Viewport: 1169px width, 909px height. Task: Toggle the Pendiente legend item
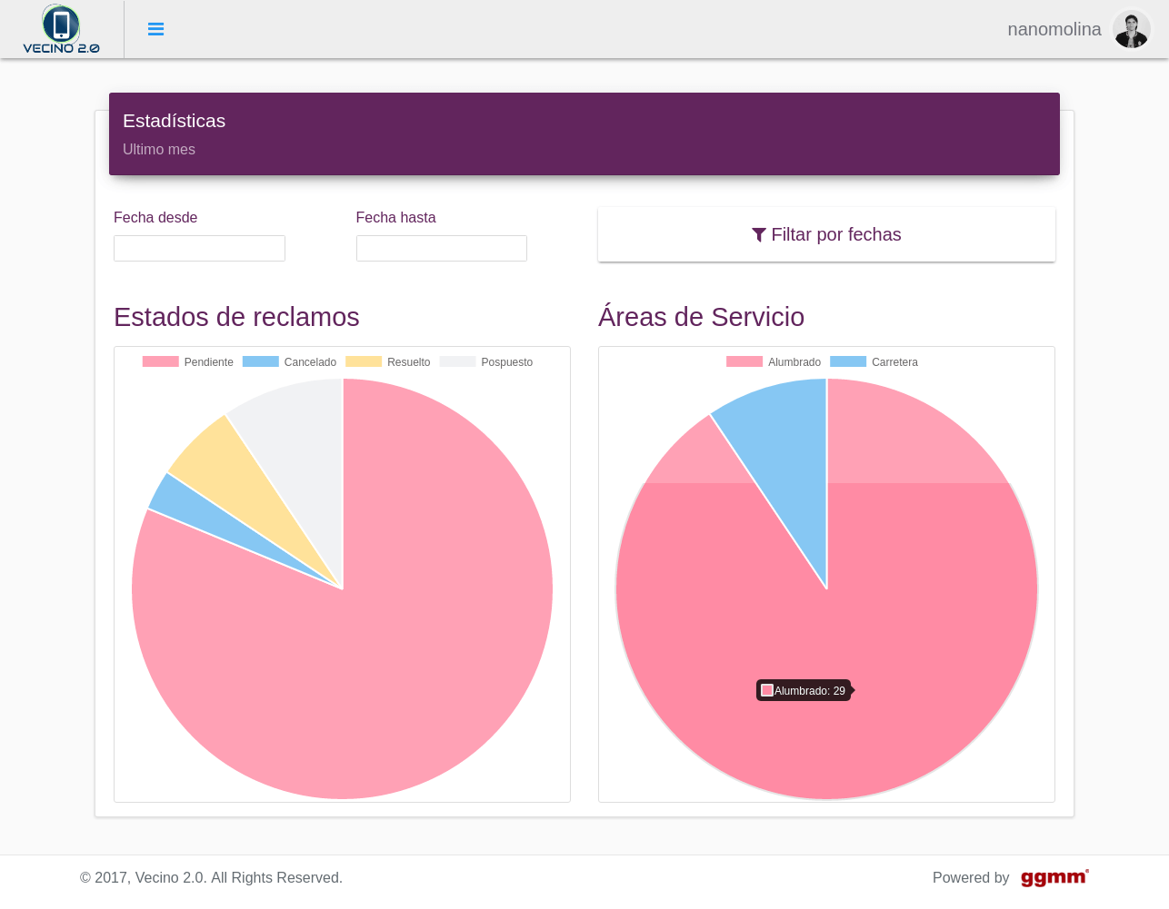point(188,361)
